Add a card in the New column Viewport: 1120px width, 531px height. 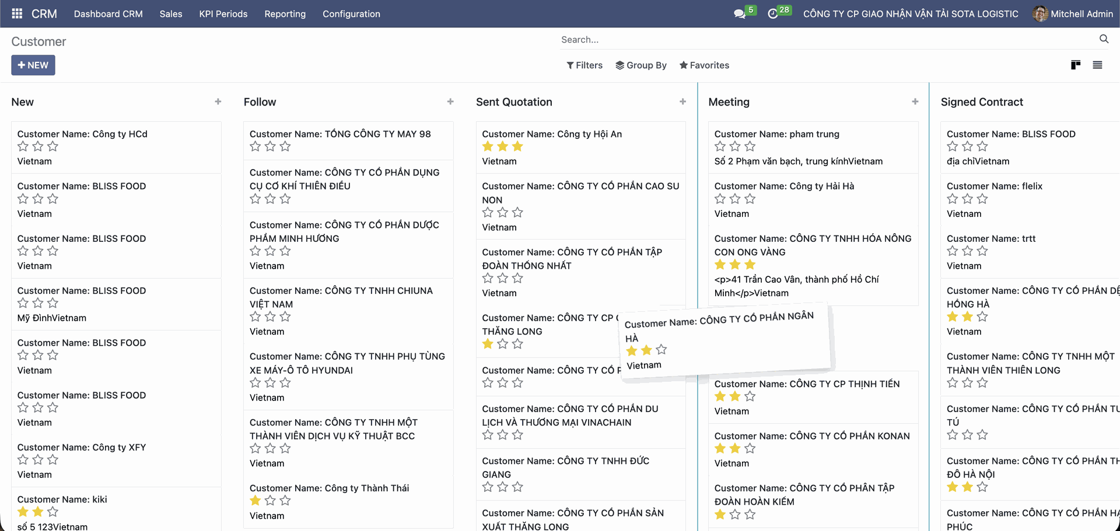[x=218, y=102]
